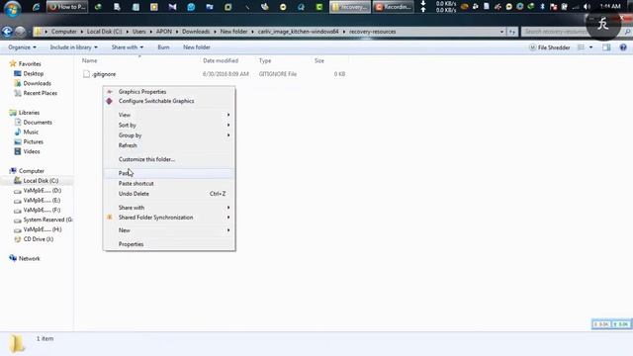Click Refresh in the context menu

169,145
